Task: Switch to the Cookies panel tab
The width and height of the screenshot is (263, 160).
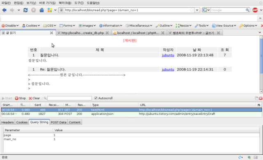Action: point(22,122)
